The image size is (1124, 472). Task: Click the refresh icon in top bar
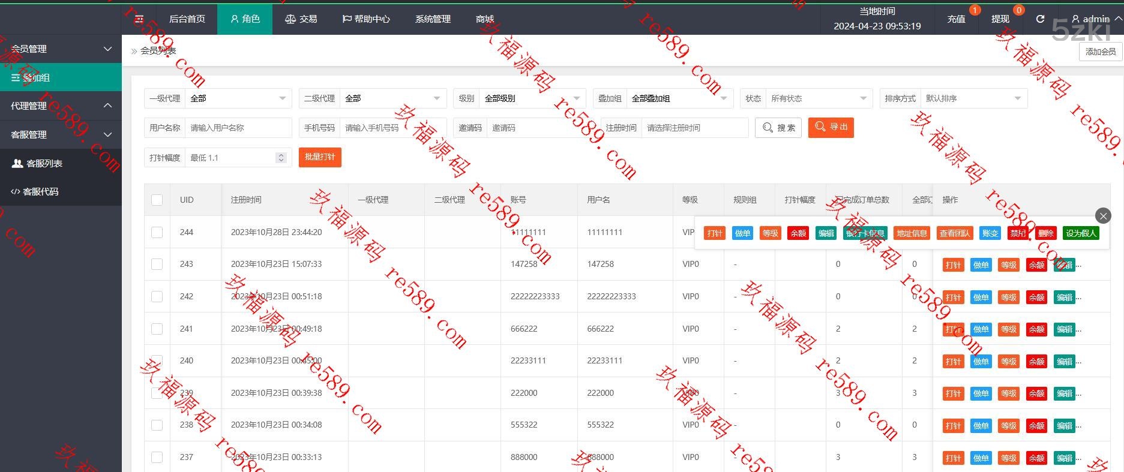(1040, 19)
